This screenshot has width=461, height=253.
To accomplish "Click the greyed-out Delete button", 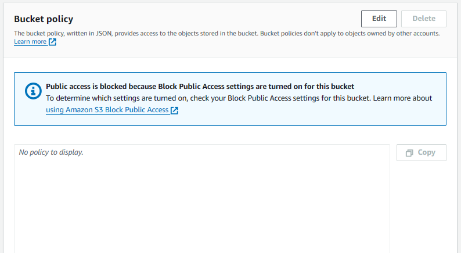I will (424, 19).
